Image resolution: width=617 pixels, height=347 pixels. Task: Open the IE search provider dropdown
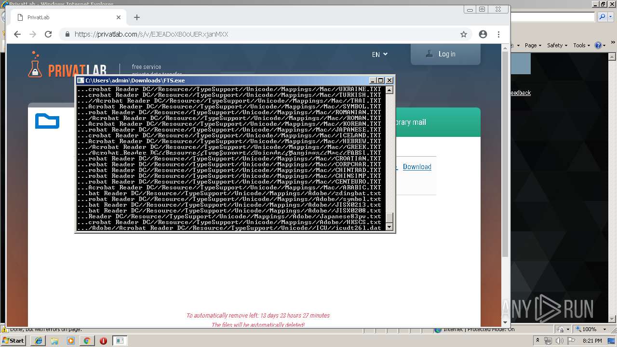click(x=610, y=17)
